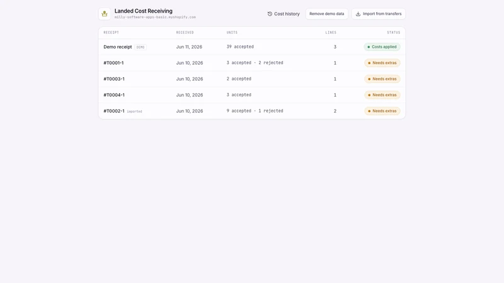Screen dimensions: 504x283
Task: Click the received date of #T0001-1
Action: [x=190, y=63]
